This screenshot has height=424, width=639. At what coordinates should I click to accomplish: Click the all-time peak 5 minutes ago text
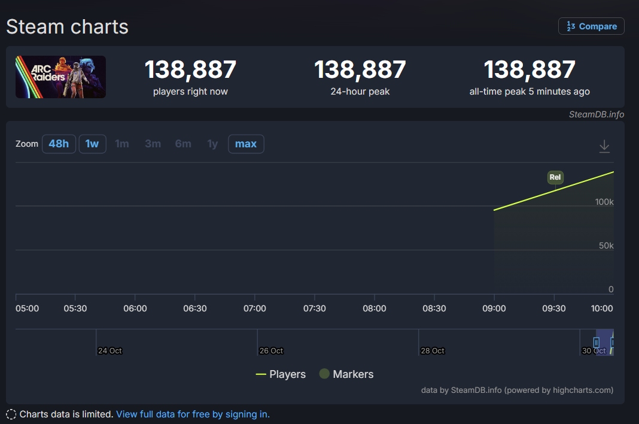pyautogui.click(x=530, y=92)
